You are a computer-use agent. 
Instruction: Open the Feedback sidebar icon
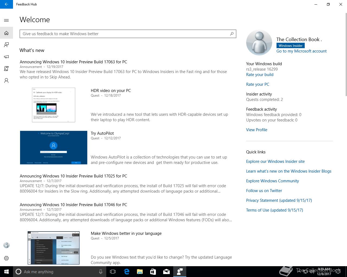7,45
